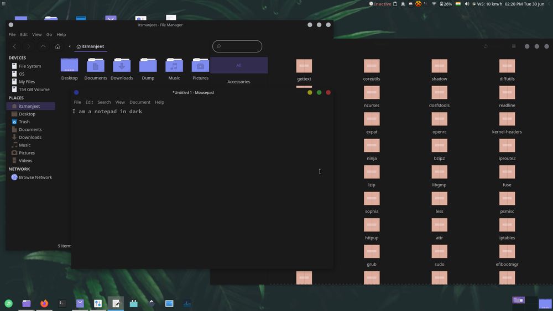Open the hamburger menu in package window
The height and width of the screenshot is (311, 553).
point(514,46)
